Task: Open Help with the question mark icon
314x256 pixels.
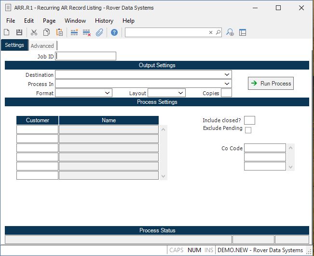Action: (114, 32)
